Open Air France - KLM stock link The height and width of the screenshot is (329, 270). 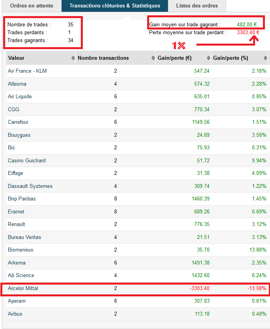(27, 71)
